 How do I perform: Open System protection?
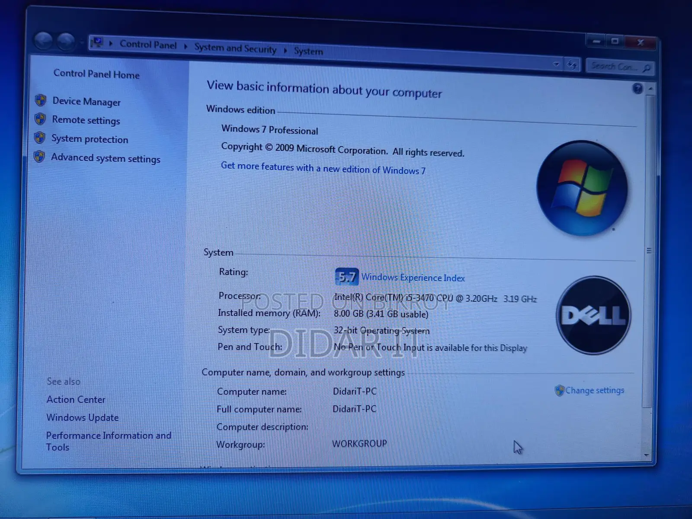90,139
